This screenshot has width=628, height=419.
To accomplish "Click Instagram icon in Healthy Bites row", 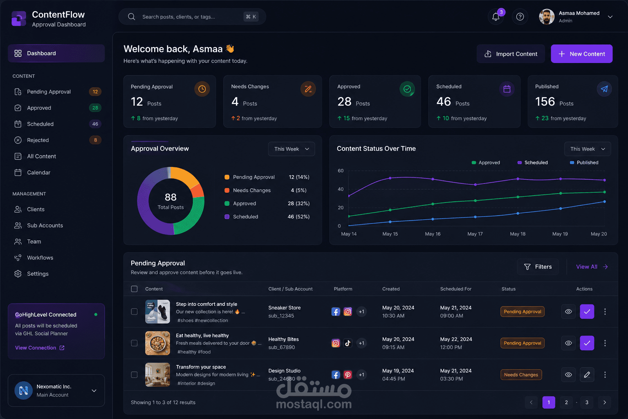I will 336,343.
